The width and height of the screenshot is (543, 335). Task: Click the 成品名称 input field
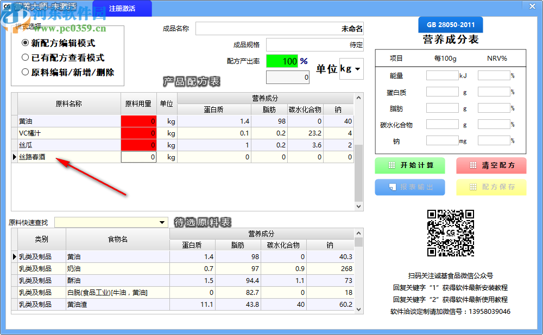tap(280, 29)
